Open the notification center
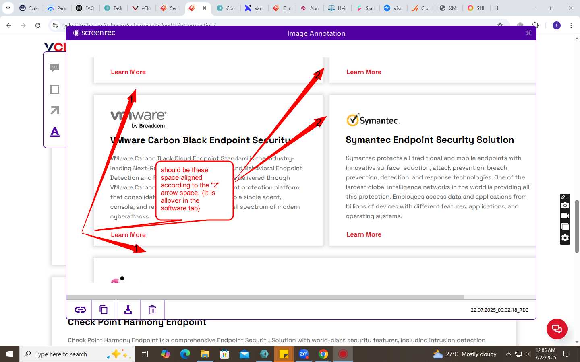Viewport: 580px width, 362px height. (567, 354)
